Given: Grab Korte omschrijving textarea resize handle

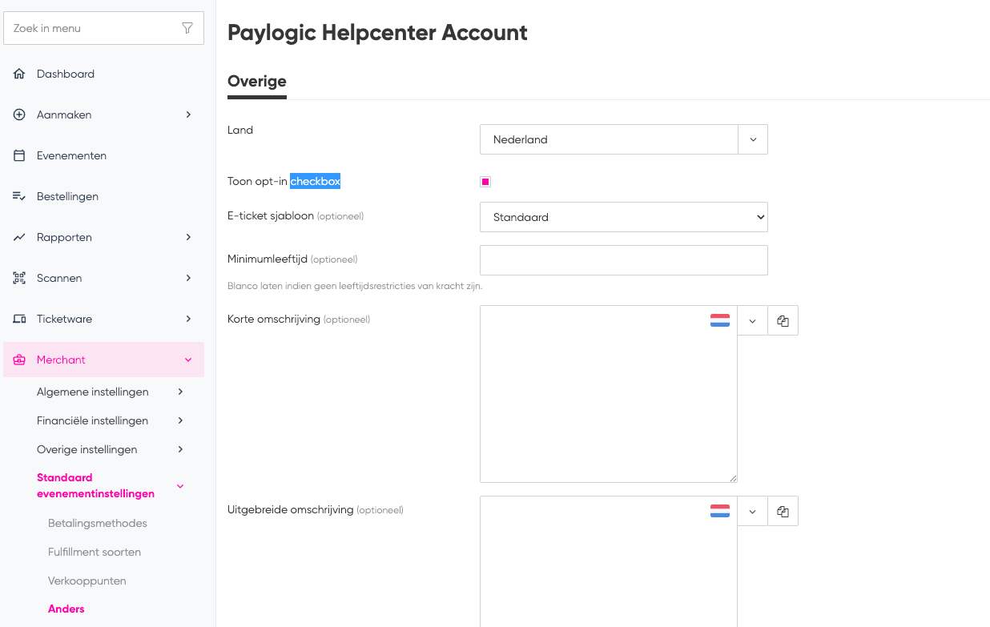Looking at the screenshot, I should tap(732, 478).
